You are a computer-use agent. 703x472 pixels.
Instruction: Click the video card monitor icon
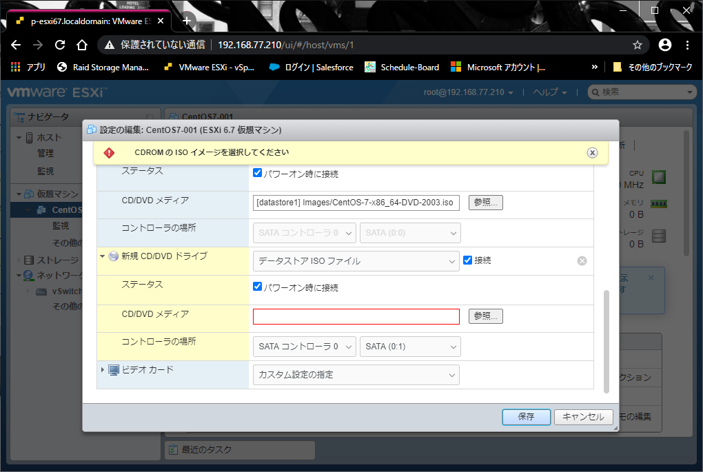pyautogui.click(x=114, y=370)
